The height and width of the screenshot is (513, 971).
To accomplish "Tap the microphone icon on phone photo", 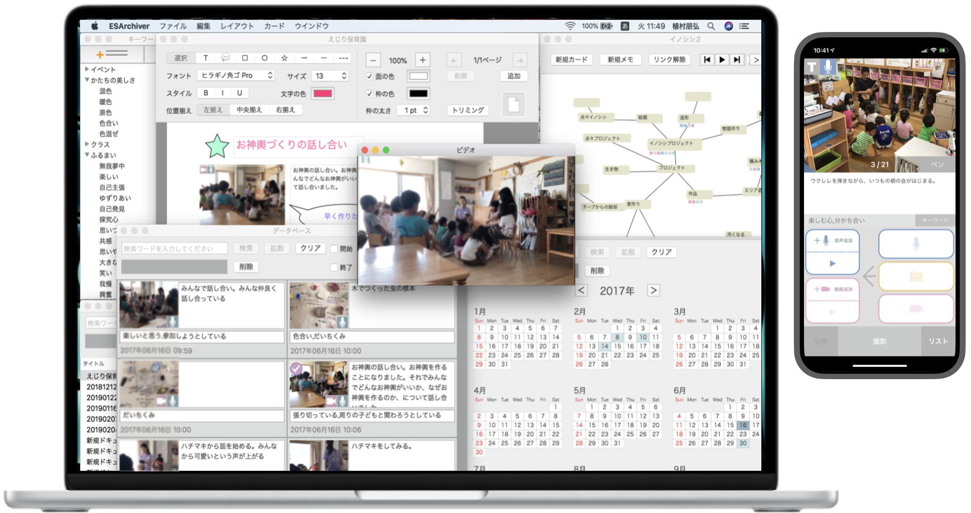I will click(x=828, y=67).
